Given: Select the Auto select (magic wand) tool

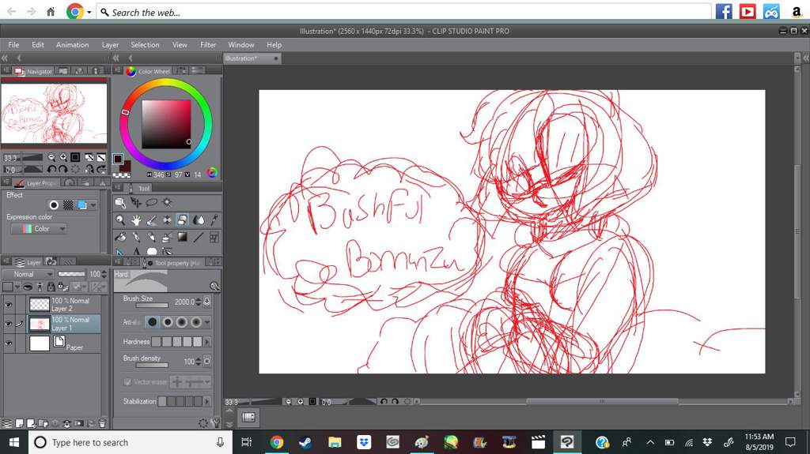Looking at the screenshot, I should pyautogui.click(x=167, y=203).
